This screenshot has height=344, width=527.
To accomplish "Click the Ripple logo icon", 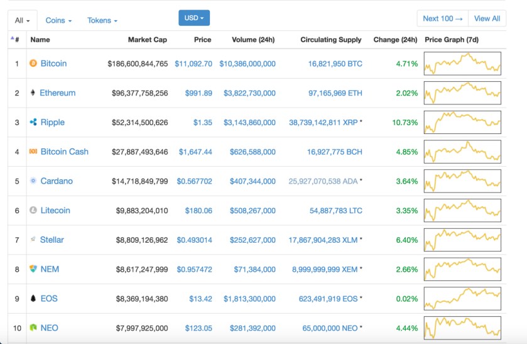I will [x=33, y=122].
